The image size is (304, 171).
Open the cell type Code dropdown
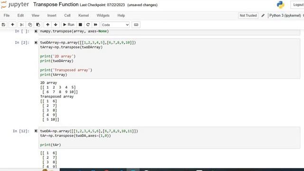pyautogui.click(x=115, y=25)
